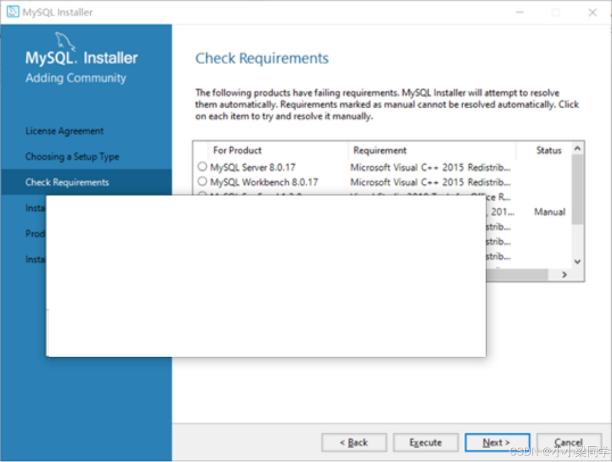Click the requirements list scroll-down arrow
Image resolution: width=612 pixels, height=462 pixels.
577,262
